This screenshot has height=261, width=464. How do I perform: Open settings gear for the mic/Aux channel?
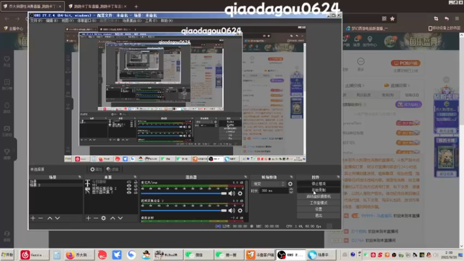(240, 194)
